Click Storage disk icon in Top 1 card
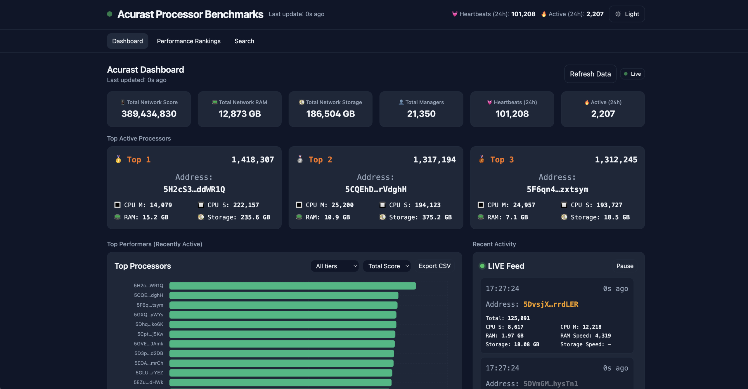Viewport: 748px width, 389px height. click(x=201, y=217)
